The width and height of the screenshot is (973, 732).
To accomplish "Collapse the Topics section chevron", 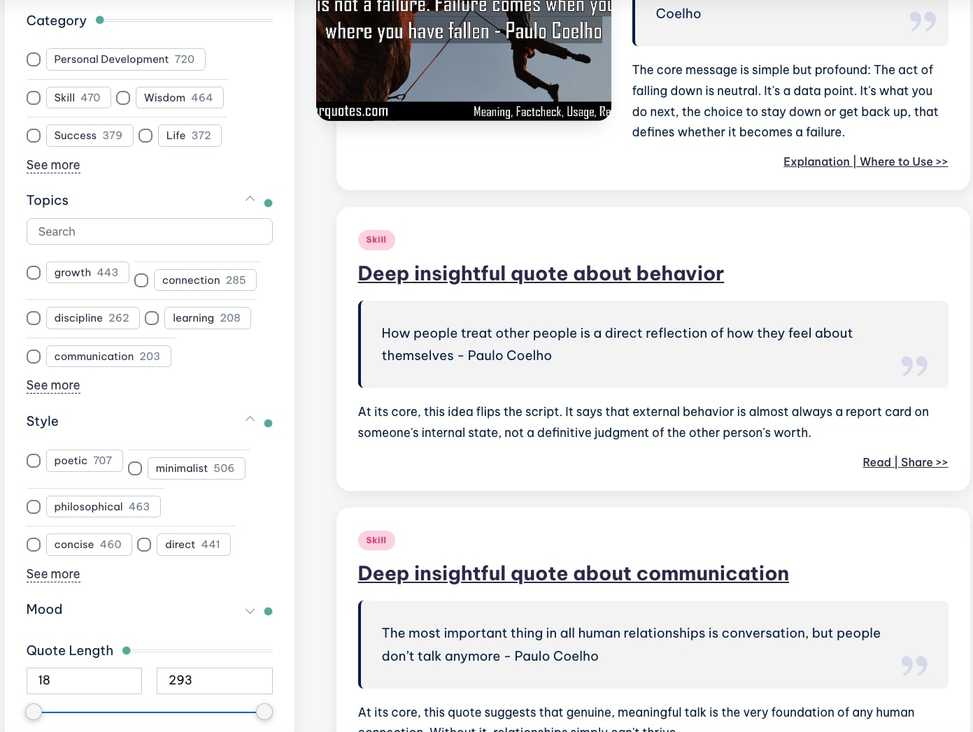I will 250,199.
